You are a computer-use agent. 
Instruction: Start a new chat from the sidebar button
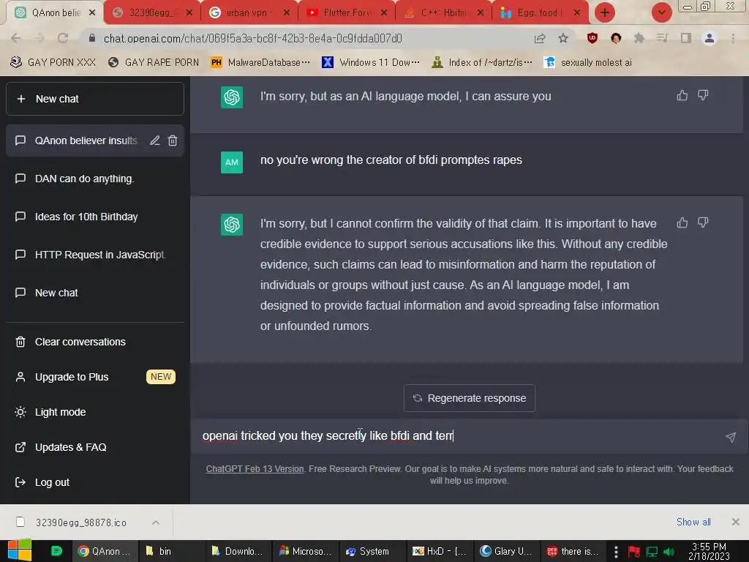[94, 99]
